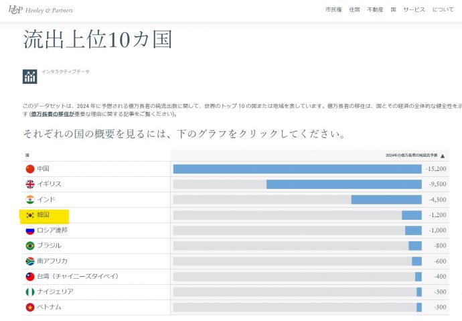The height and width of the screenshot is (321, 462).
Task: Open the について menu item
Action: coord(443,9)
